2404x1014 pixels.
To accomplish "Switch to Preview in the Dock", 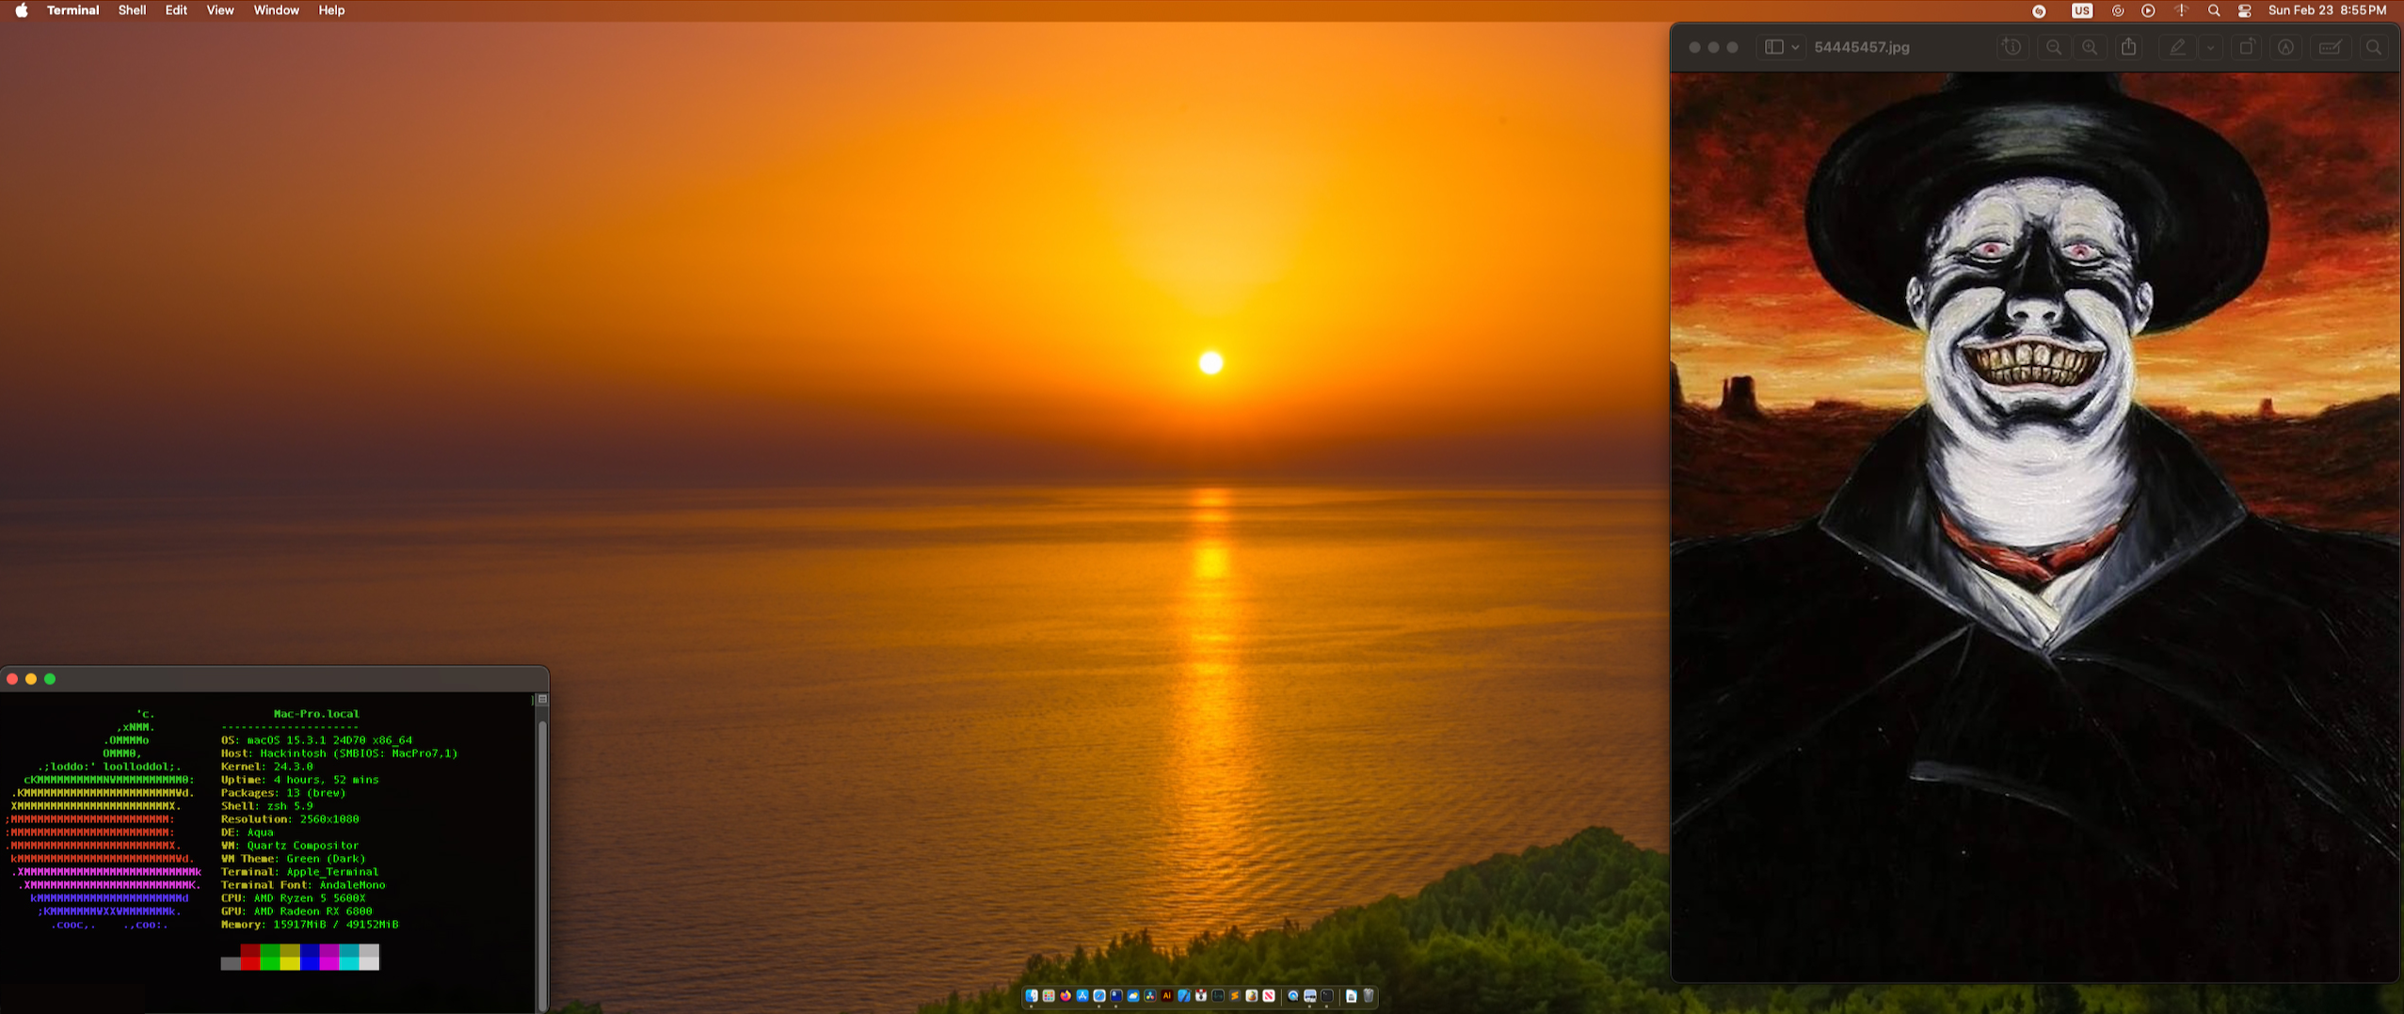I will (x=1309, y=995).
